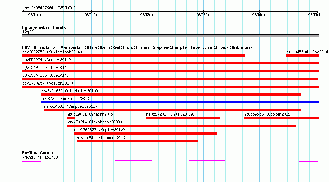Click the dgv1549n100 (Coe2014) label
The image size is (329, 182).
point(45,67)
